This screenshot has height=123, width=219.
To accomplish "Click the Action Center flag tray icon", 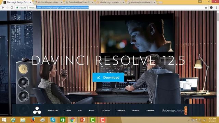I will coord(196,120).
